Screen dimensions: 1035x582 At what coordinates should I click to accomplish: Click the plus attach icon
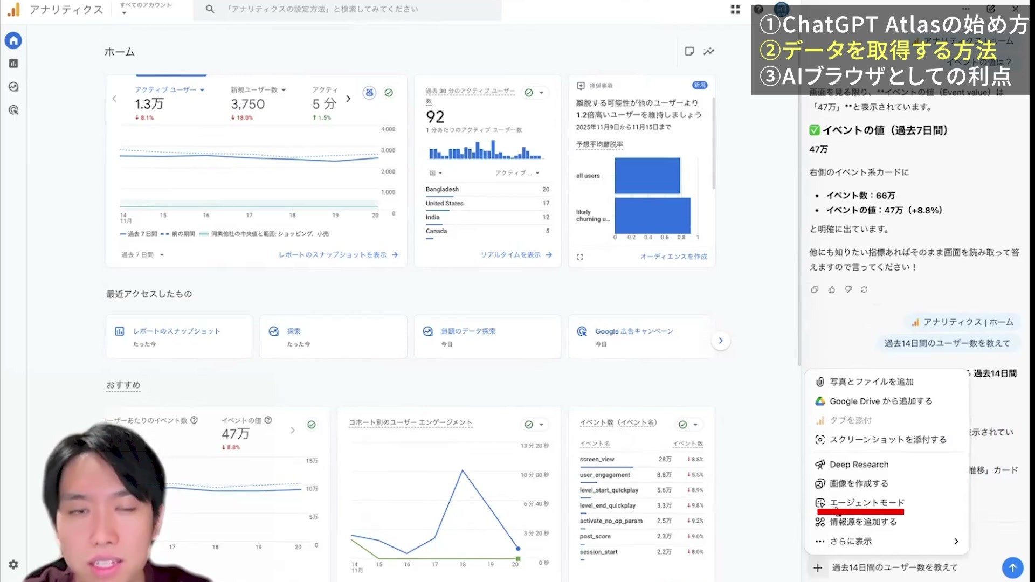pos(817,567)
